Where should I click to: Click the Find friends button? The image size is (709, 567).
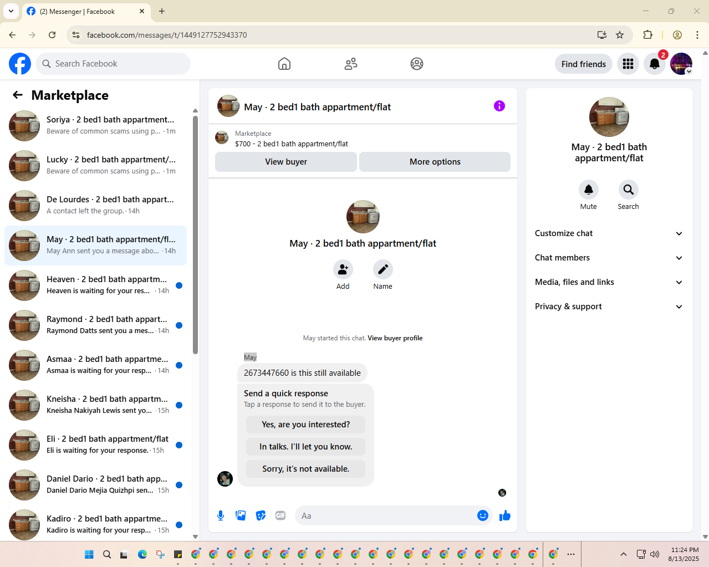coord(584,64)
